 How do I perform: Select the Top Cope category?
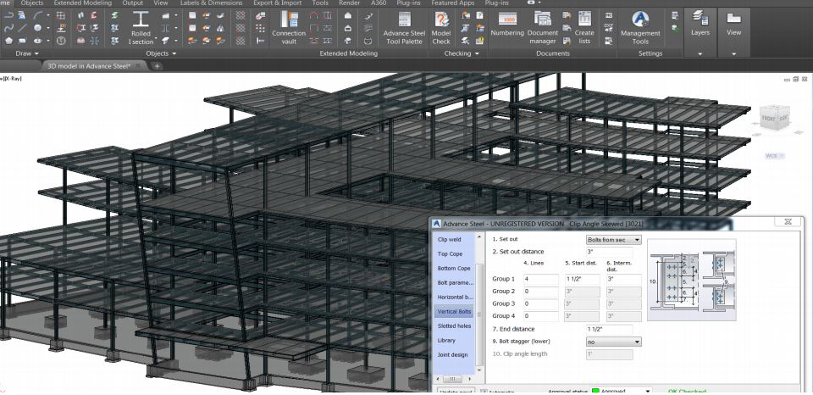[450, 253]
